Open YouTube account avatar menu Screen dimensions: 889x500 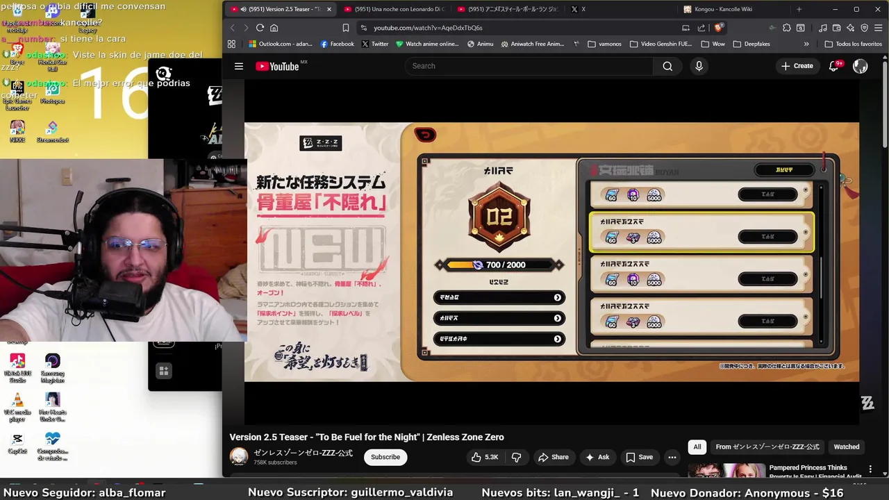(x=860, y=66)
